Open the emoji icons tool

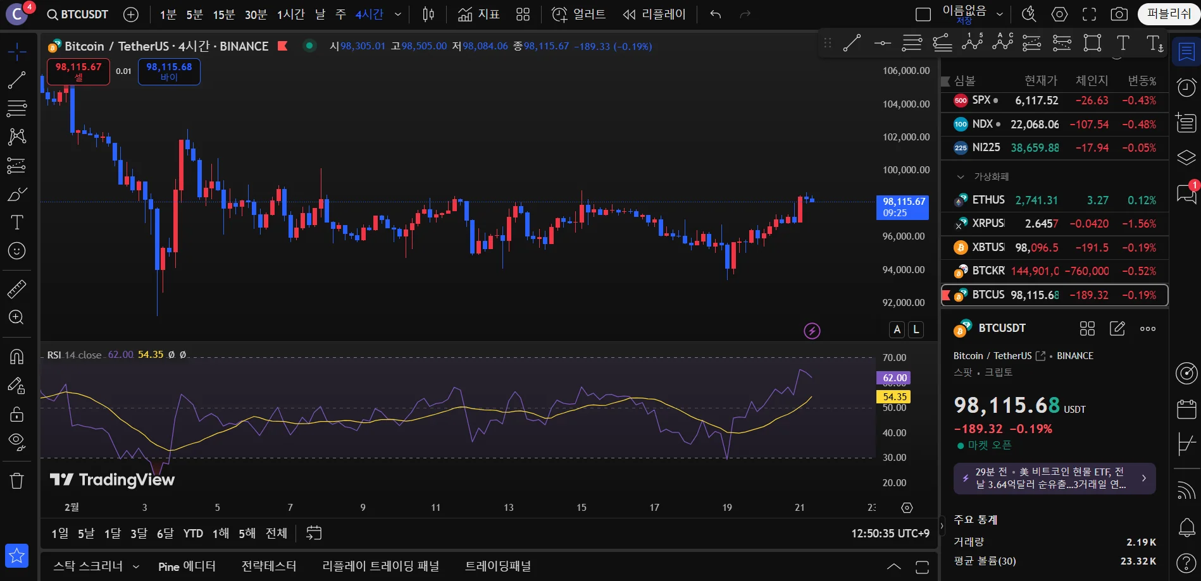coord(16,251)
